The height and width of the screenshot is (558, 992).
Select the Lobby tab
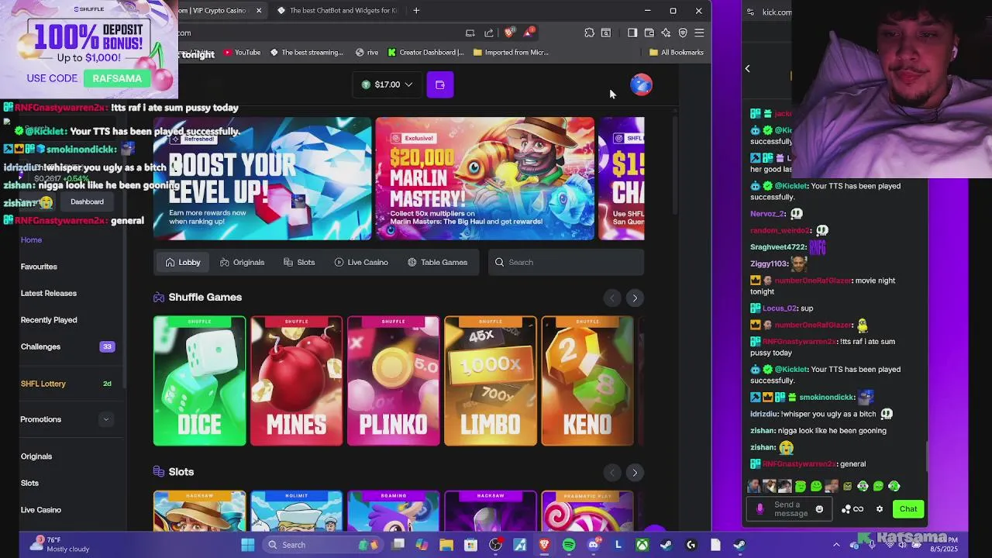coord(183,262)
